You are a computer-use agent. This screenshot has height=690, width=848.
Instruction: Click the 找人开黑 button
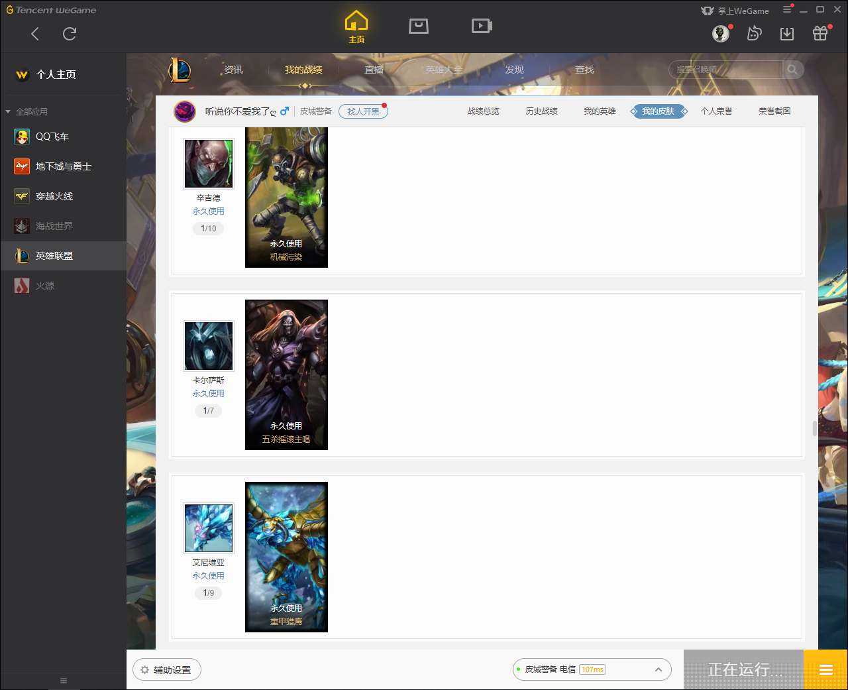(x=363, y=111)
